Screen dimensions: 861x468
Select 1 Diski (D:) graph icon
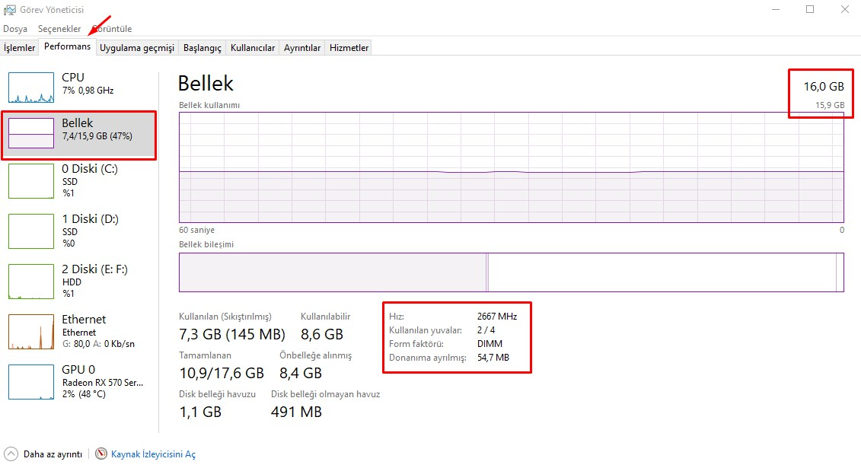pos(31,231)
